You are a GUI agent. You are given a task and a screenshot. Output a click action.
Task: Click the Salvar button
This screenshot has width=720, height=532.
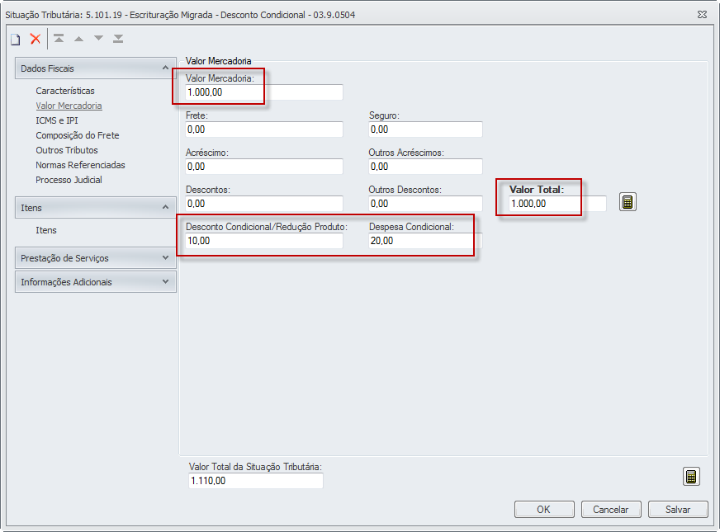[x=677, y=510]
